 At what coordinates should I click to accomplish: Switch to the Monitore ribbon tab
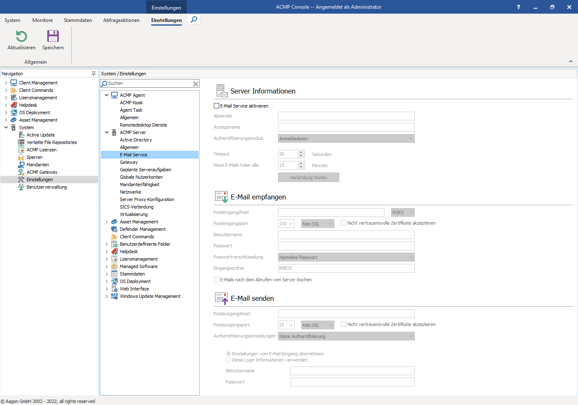pyautogui.click(x=43, y=20)
